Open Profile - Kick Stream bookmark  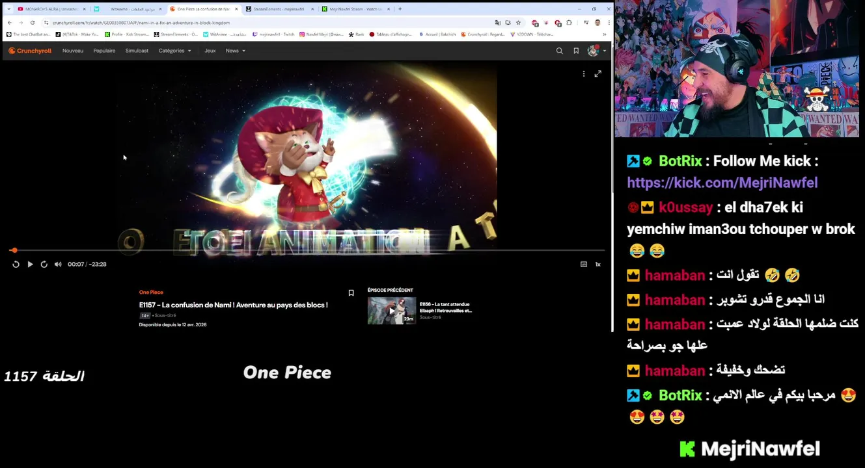click(x=126, y=34)
